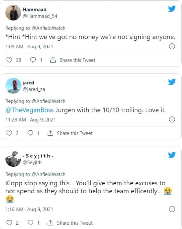Open the @TheVeganBoss mention link
This screenshot has height=229, width=182.
(29, 110)
